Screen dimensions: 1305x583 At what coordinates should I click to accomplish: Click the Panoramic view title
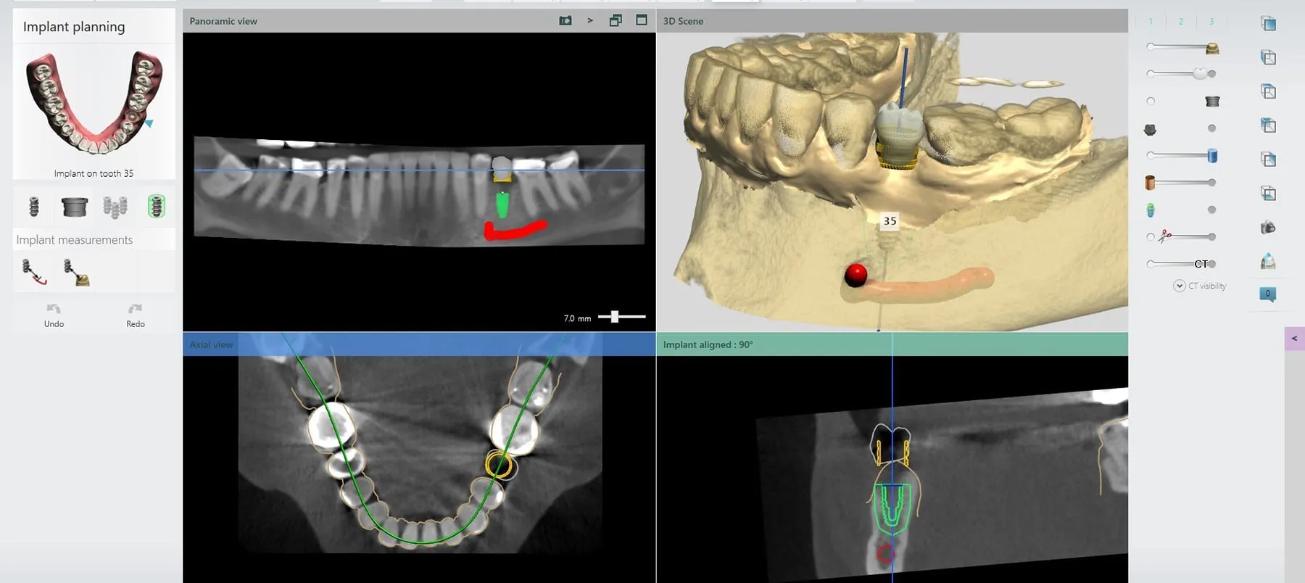coord(223,21)
